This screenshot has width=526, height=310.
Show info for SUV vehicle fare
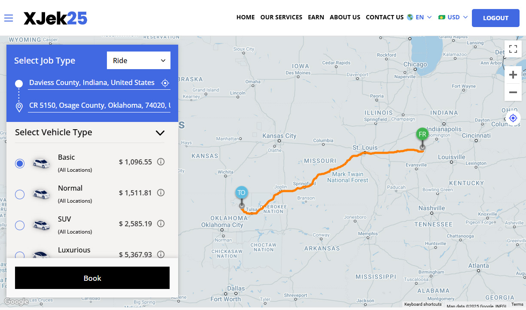[x=161, y=224]
